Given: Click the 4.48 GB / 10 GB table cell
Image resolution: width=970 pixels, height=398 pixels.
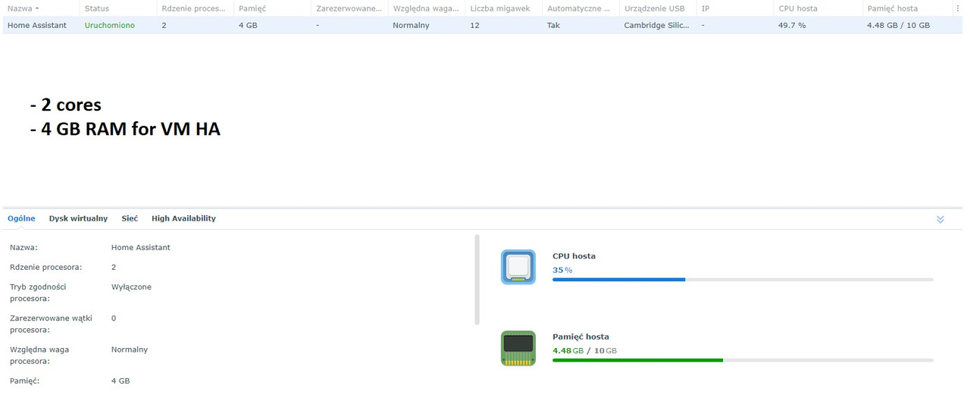Looking at the screenshot, I should pos(898,25).
